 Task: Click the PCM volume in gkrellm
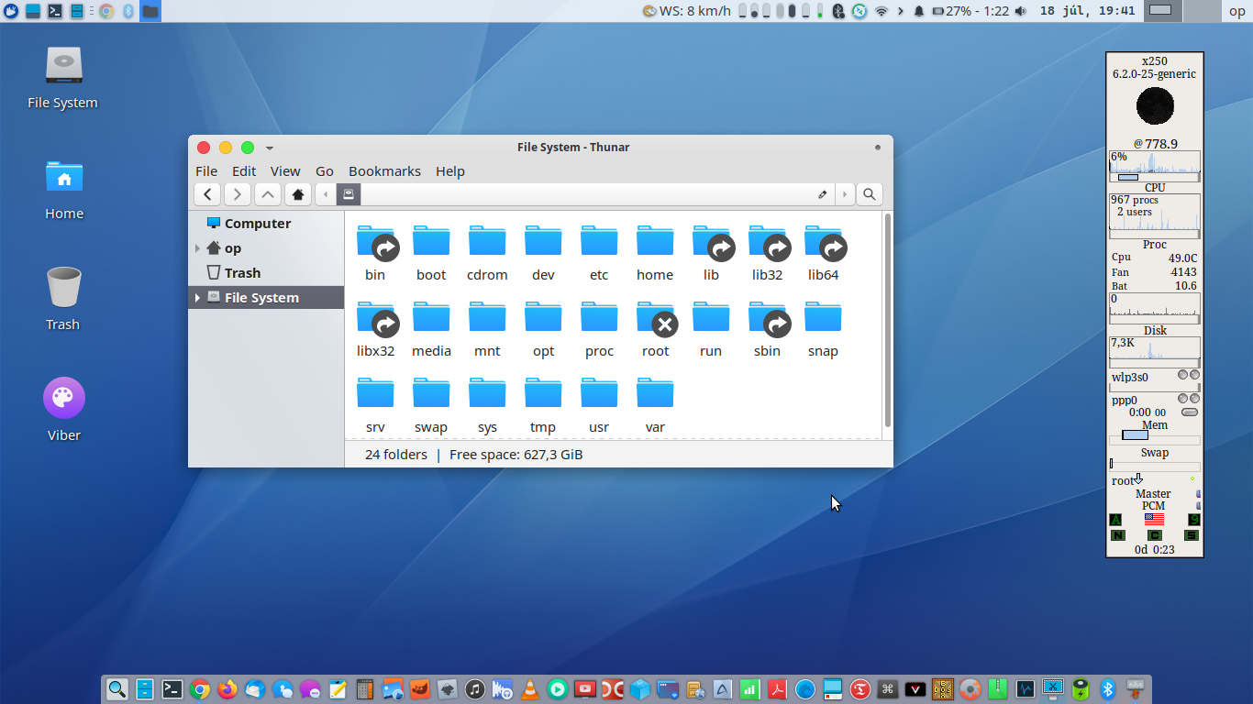(1153, 505)
